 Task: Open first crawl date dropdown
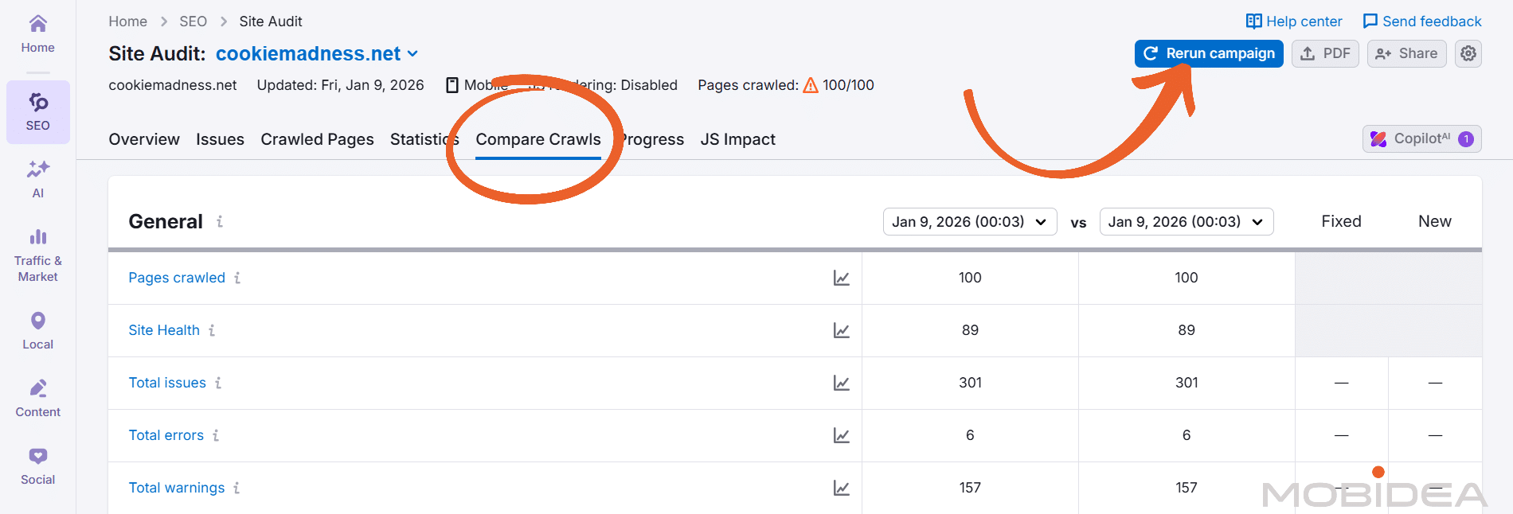point(970,222)
